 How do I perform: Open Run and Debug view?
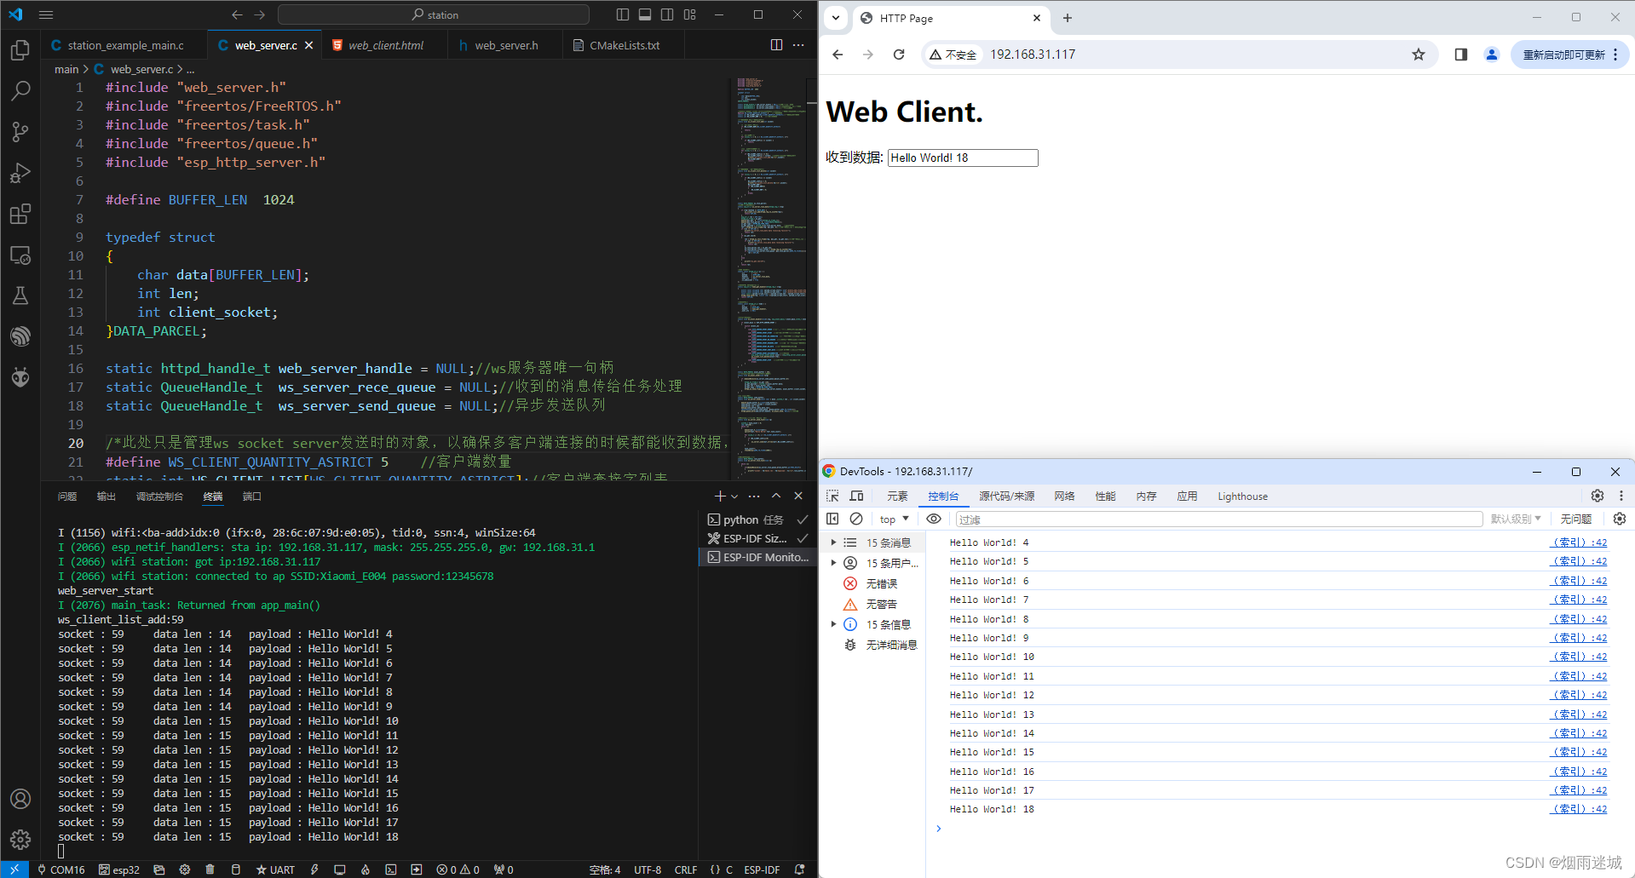click(x=20, y=173)
